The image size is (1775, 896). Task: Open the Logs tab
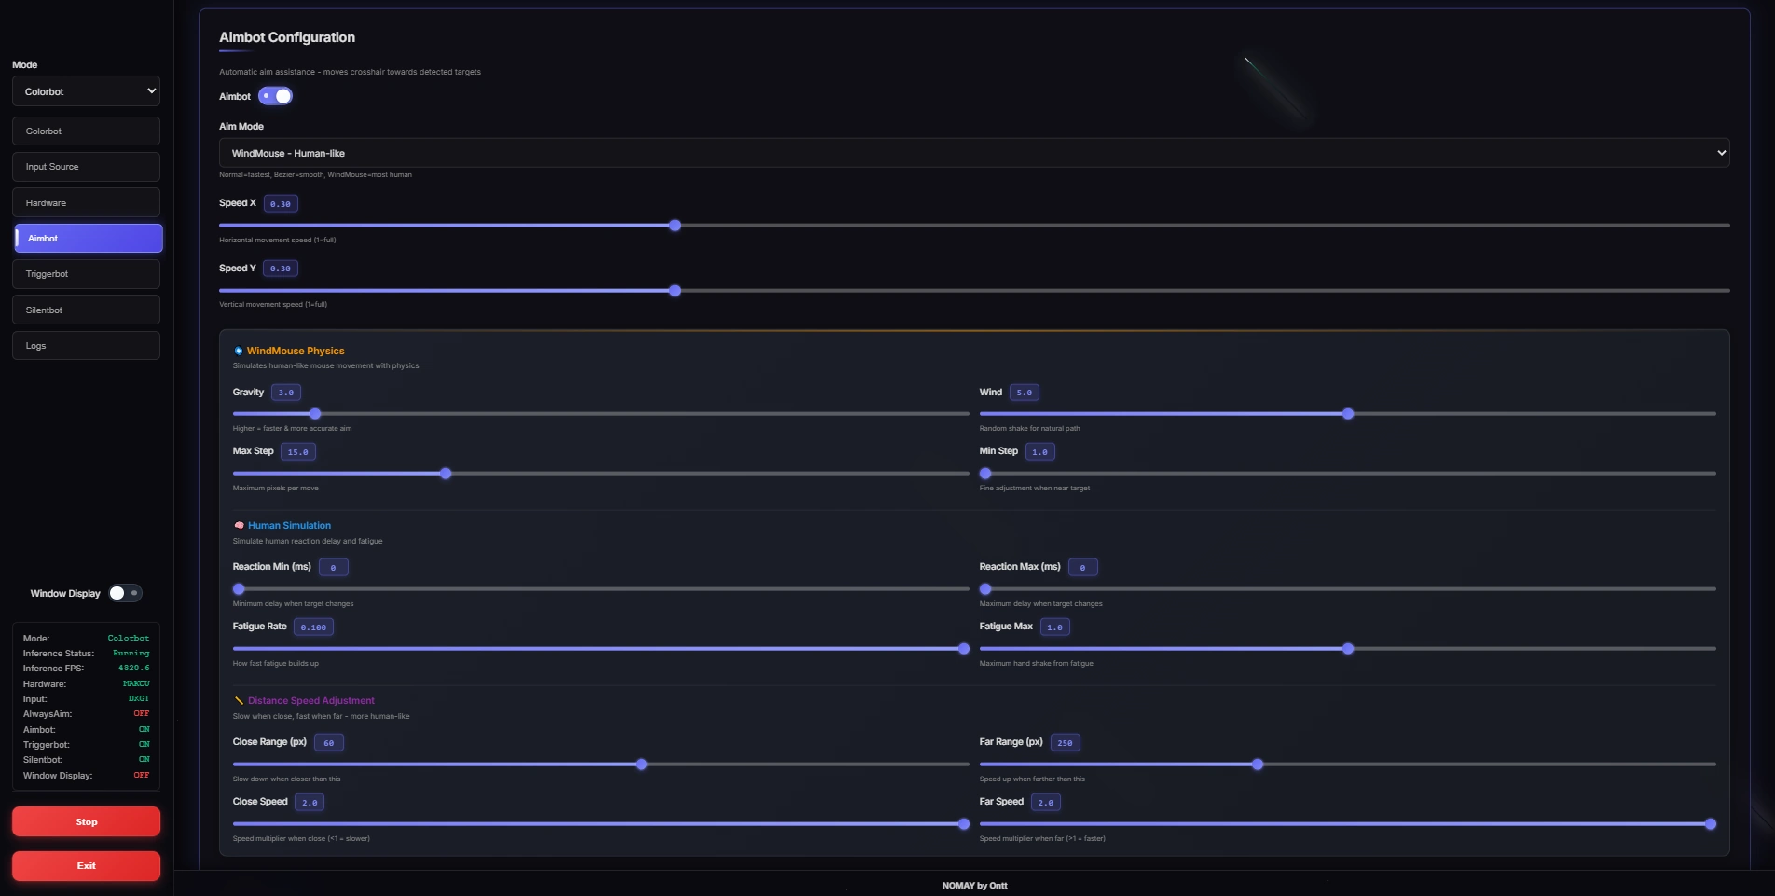86,346
